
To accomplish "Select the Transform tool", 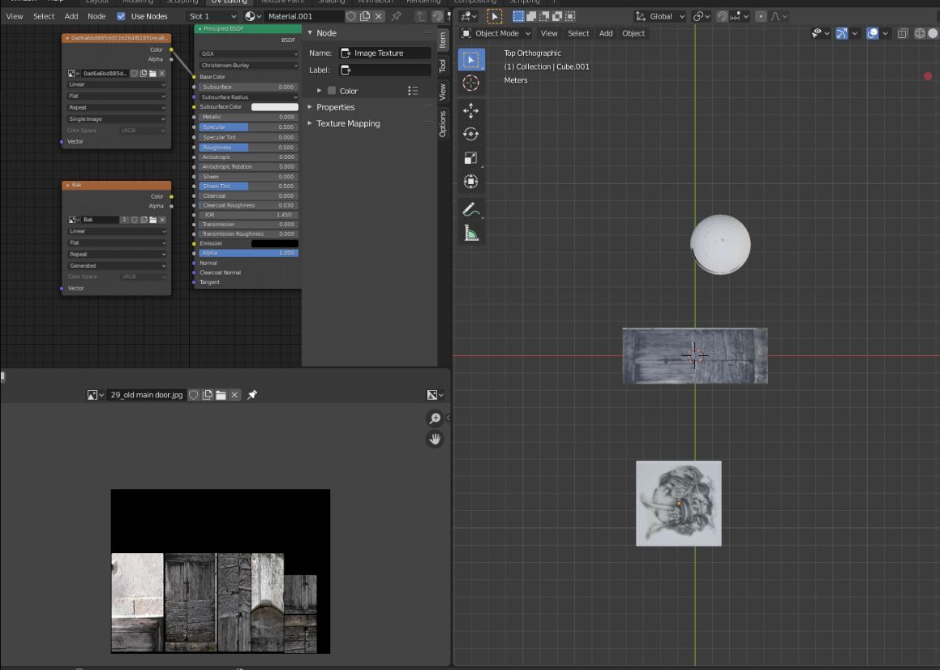I will pos(470,182).
